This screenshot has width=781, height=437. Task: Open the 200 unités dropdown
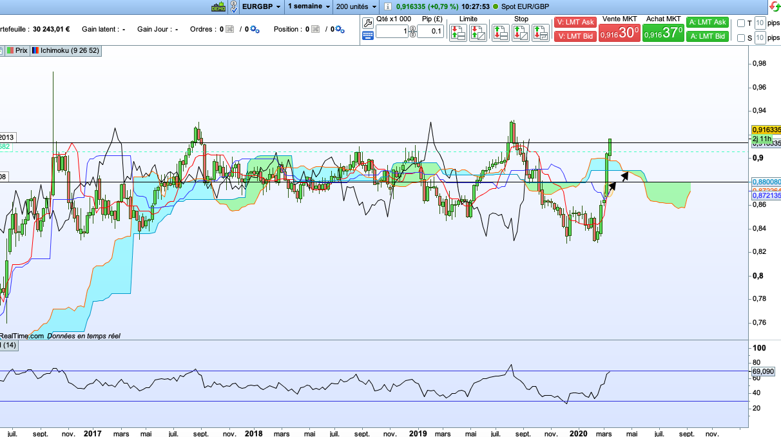356,6
